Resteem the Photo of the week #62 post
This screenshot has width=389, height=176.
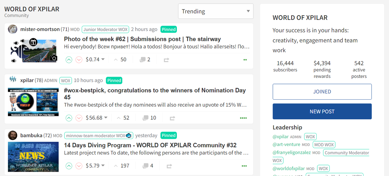(x=166, y=60)
